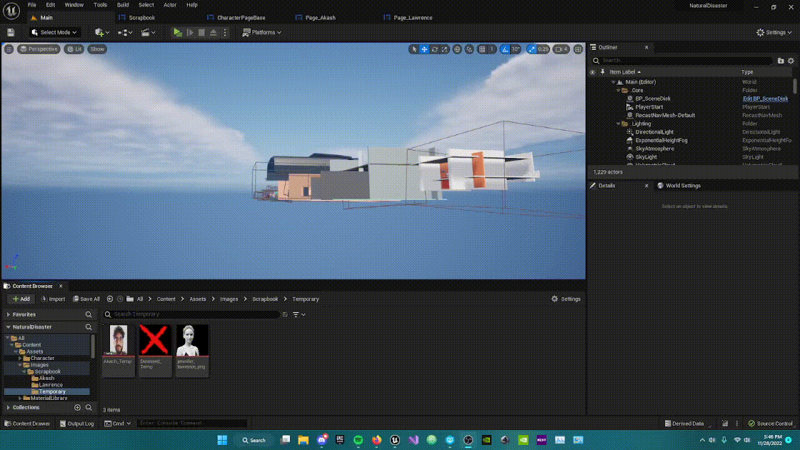Screen dimensions: 800x450
Task: Open Outliner settings gear
Action: [x=791, y=61]
